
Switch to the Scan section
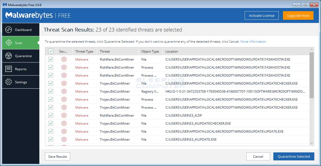21,43
